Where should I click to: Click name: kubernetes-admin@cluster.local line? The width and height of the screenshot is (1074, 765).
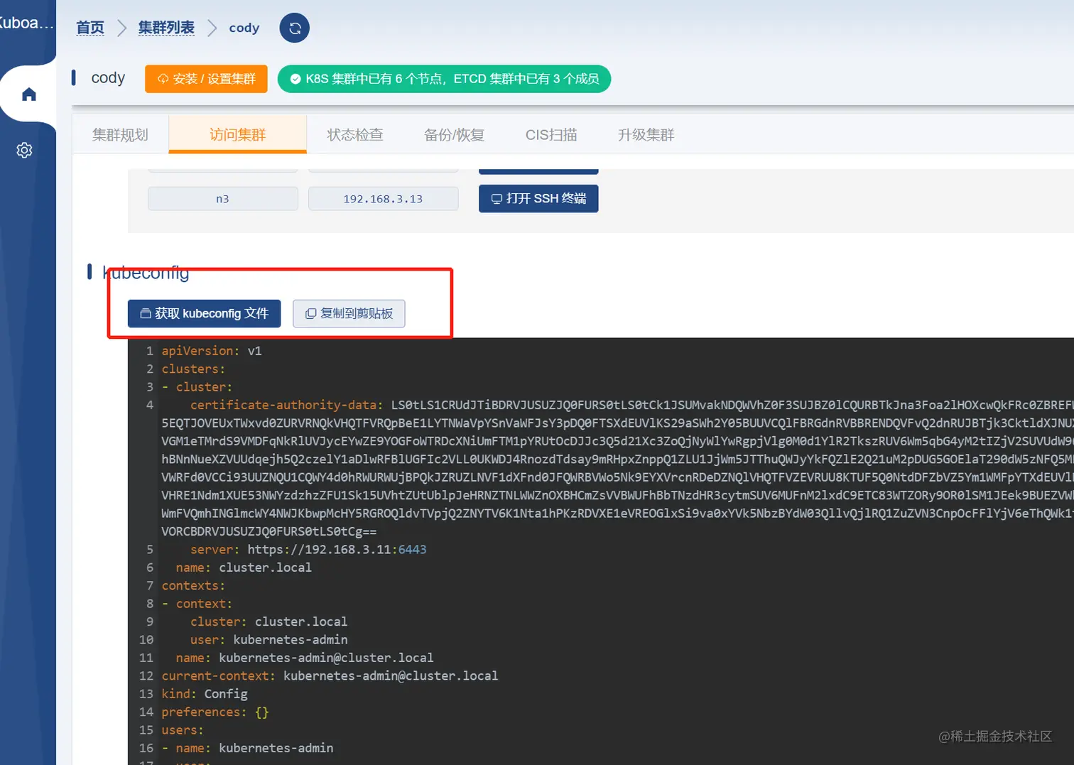[305, 658]
